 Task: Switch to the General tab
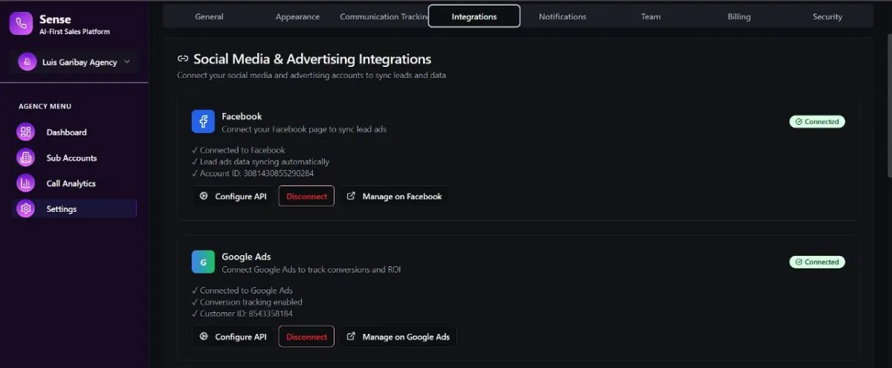[x=209, y=16]
